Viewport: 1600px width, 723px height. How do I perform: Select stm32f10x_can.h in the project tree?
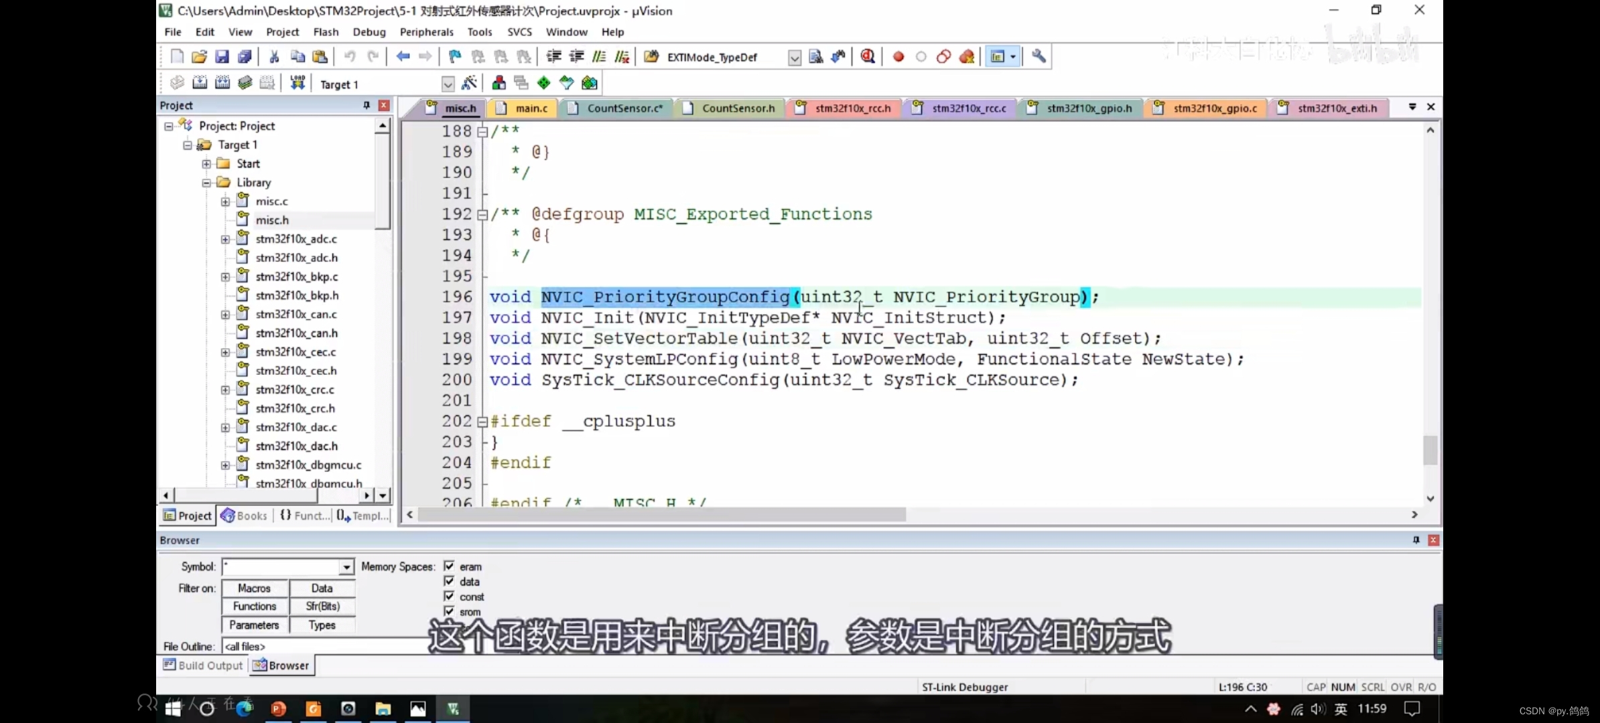tap(296, 333)
